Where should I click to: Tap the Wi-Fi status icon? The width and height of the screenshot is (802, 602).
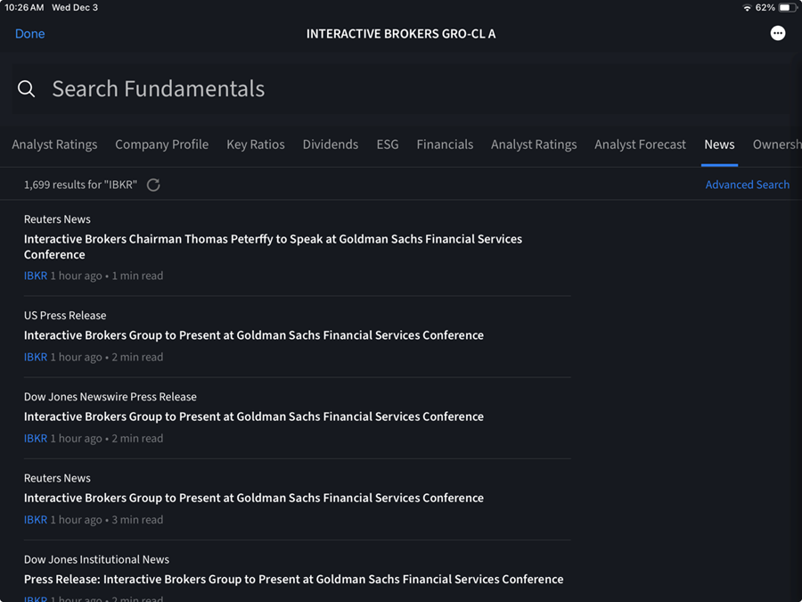pyautogui.click(x=749, y=7)
